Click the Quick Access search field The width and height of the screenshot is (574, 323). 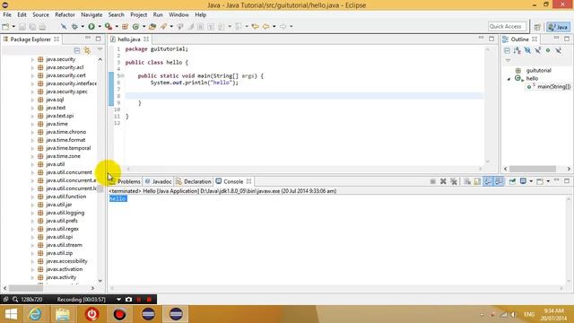[x=507, y=26]
